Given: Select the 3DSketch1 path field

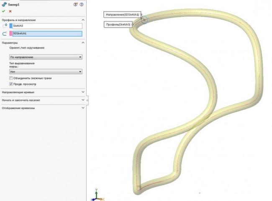Looking at the screenshot, I should click(47, 33).
